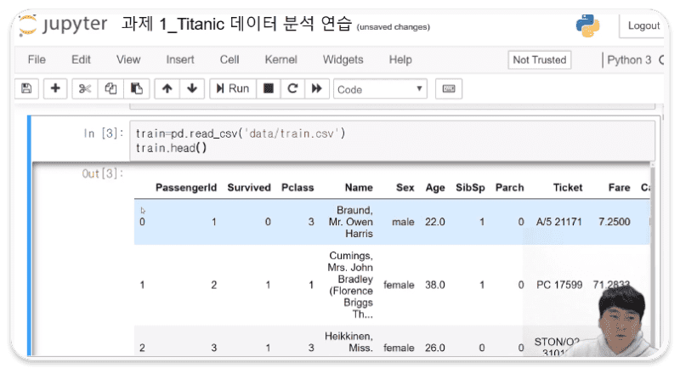This screenshot has width=680, height=374.
Task: Click the fare value 7.2500
Action: (614, 222)
